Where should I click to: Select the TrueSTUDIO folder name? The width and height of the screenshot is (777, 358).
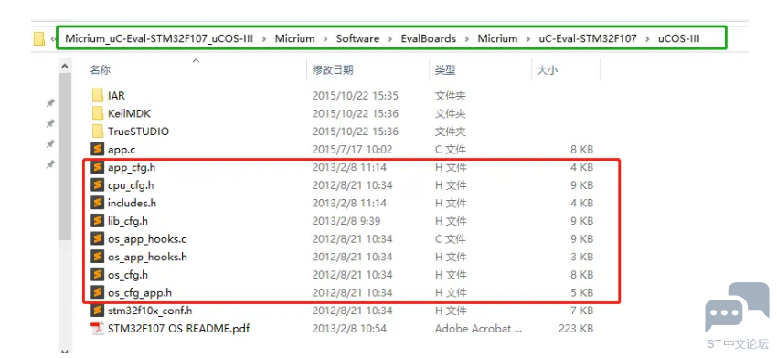pyautogui.click(x=138, y=132)
